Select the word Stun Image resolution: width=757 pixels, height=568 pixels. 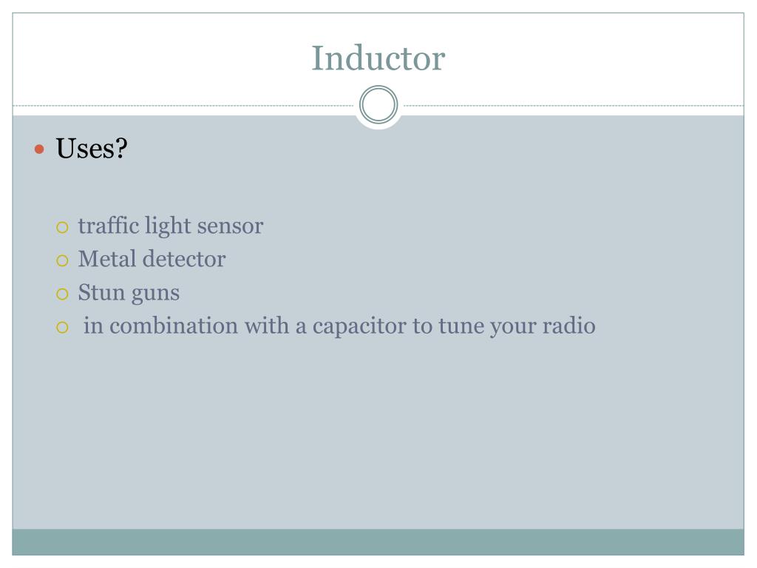[x=101, y=293]
